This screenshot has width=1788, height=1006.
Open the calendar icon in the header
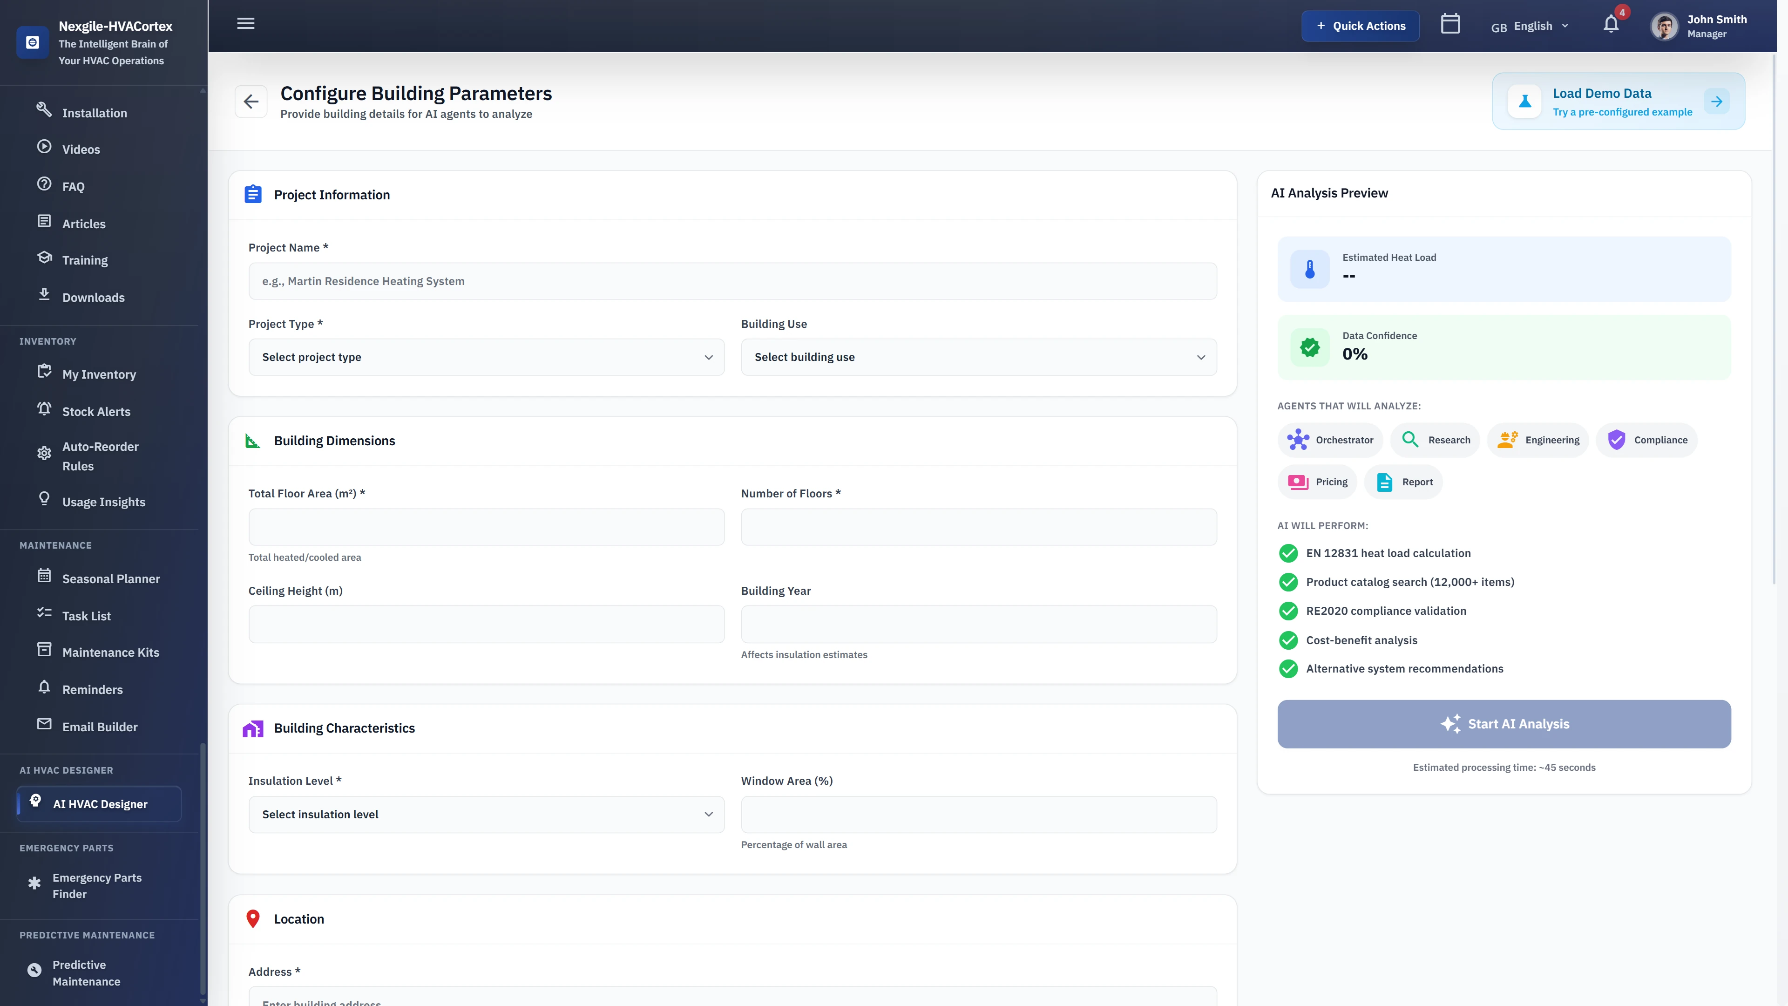[1450, 24]
